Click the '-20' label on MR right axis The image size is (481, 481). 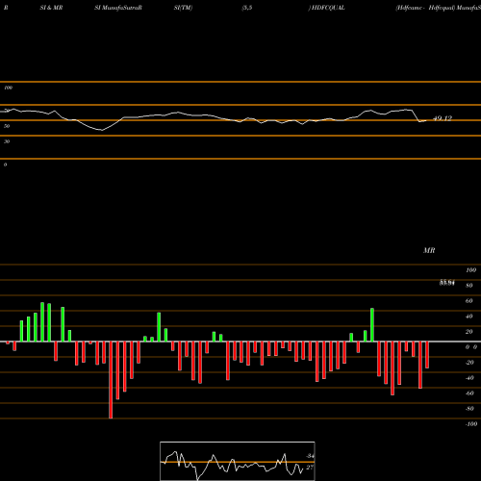click(469, 363)
